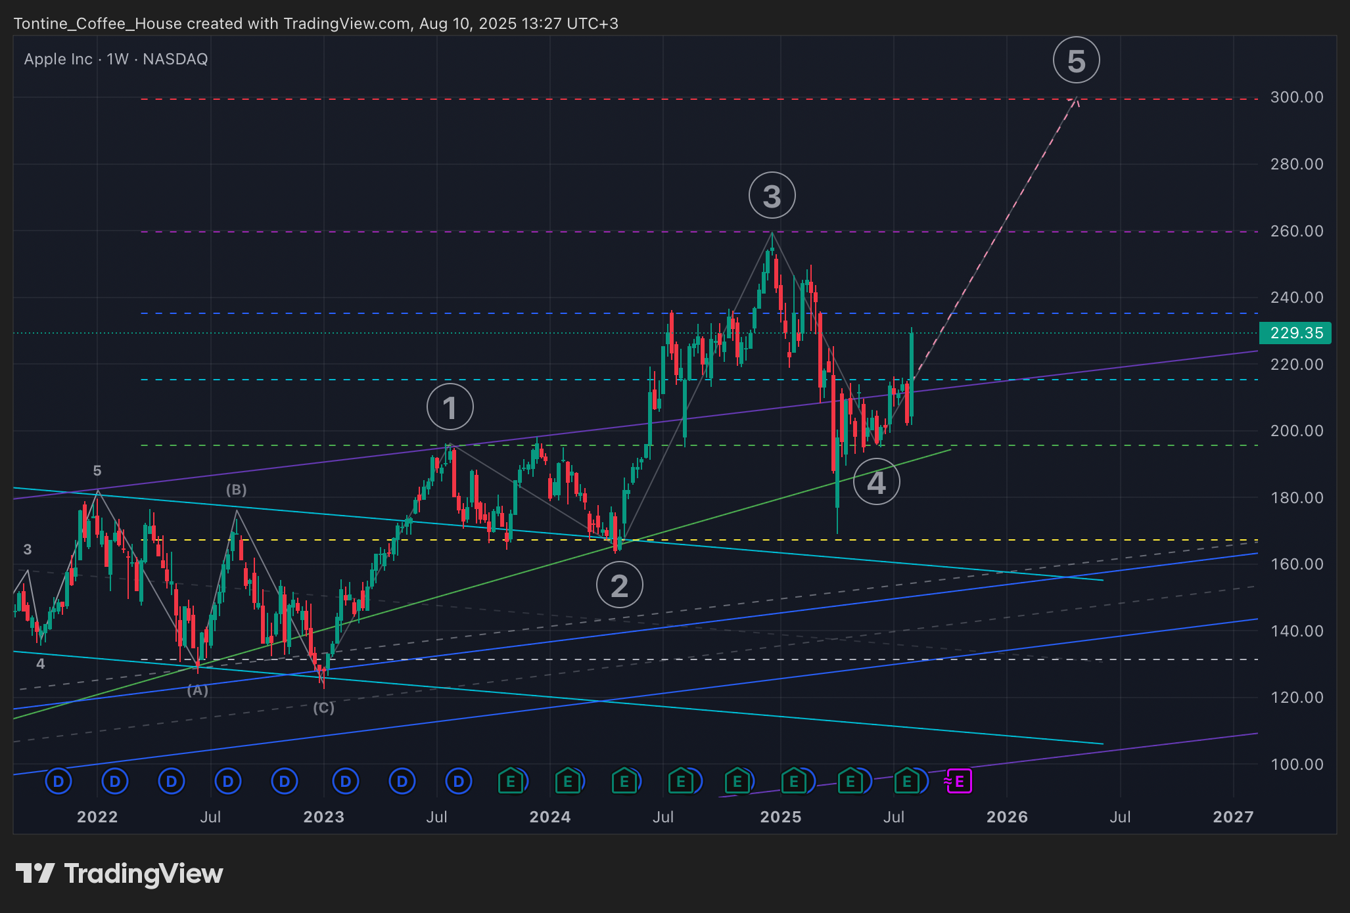This screenshot has height=913, width=1350.
Task: Click the 100.00 price axis label
Action: click(x=1297, y=765)
